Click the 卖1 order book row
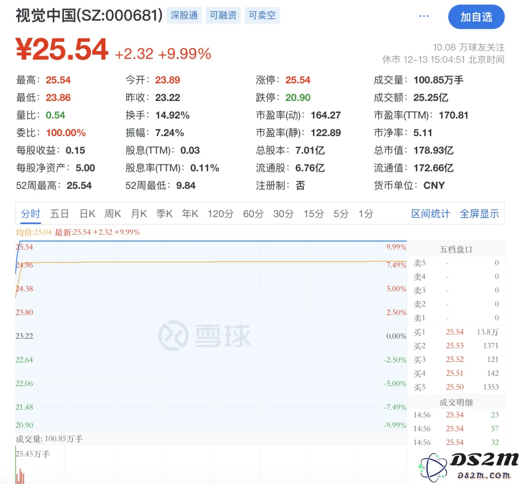Viewport: 527px width, 484px height. pos(456,318)
